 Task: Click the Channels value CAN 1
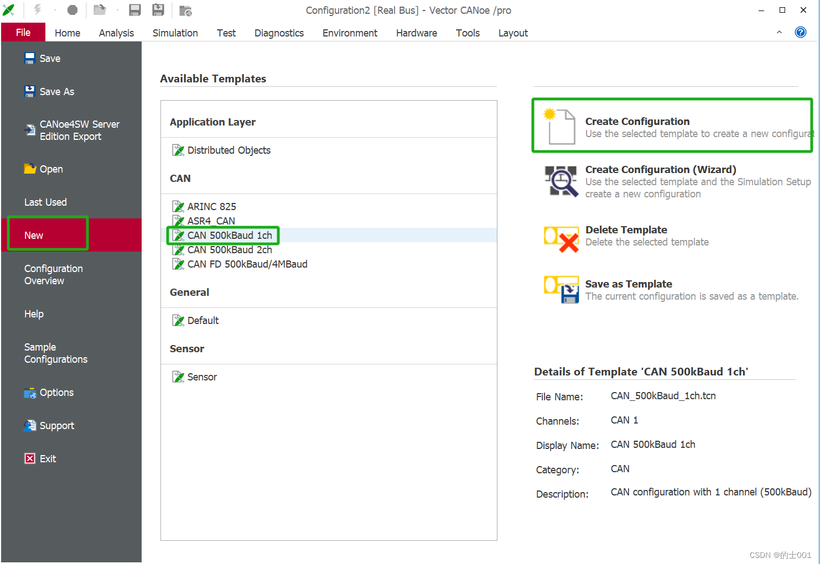click(625, 420)
